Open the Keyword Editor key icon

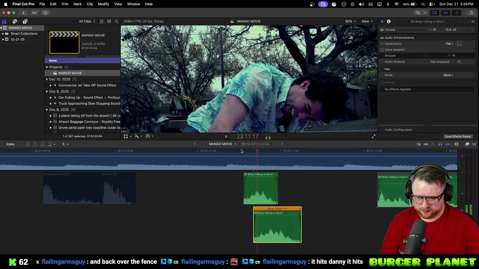[x=34, y=13]
